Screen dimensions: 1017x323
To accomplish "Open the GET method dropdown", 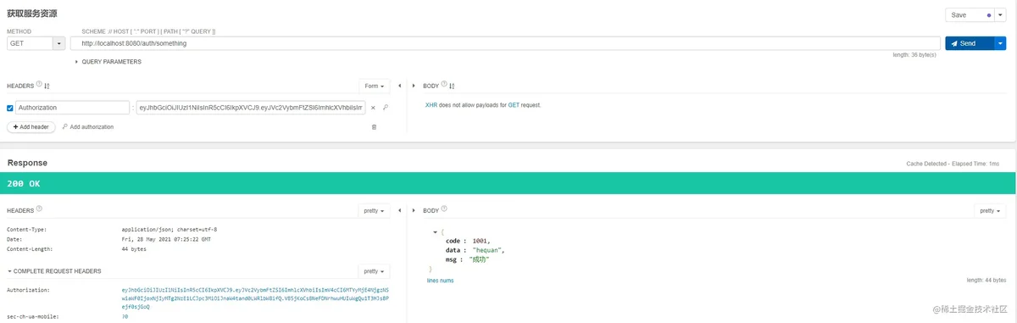I will pos(59,43).
